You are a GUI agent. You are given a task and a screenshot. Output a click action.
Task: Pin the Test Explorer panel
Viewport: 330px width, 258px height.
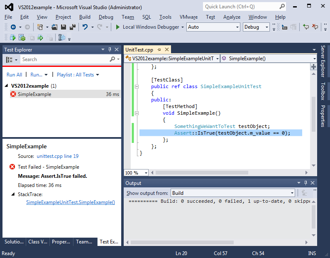[110, 49]
